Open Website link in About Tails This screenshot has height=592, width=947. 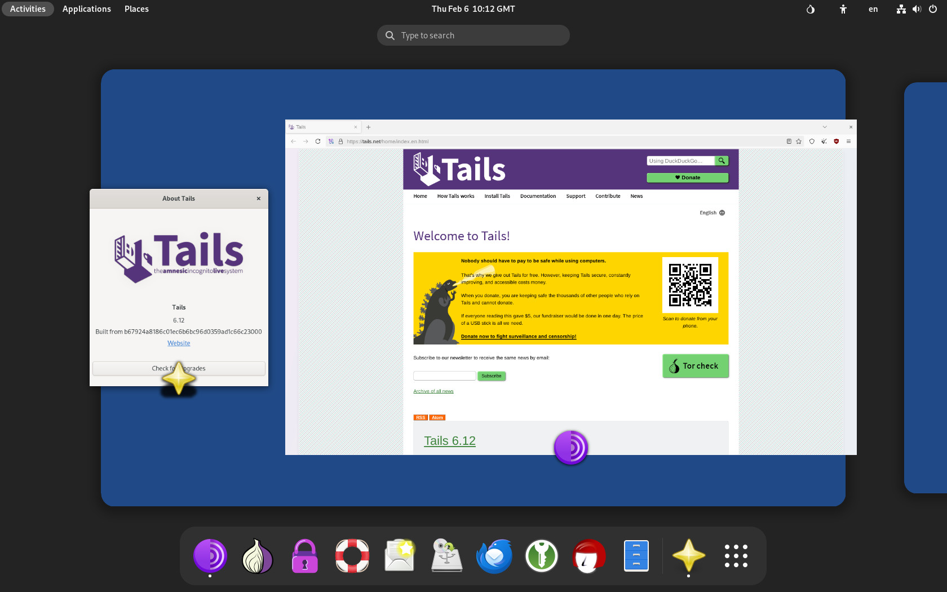[179, 343]
